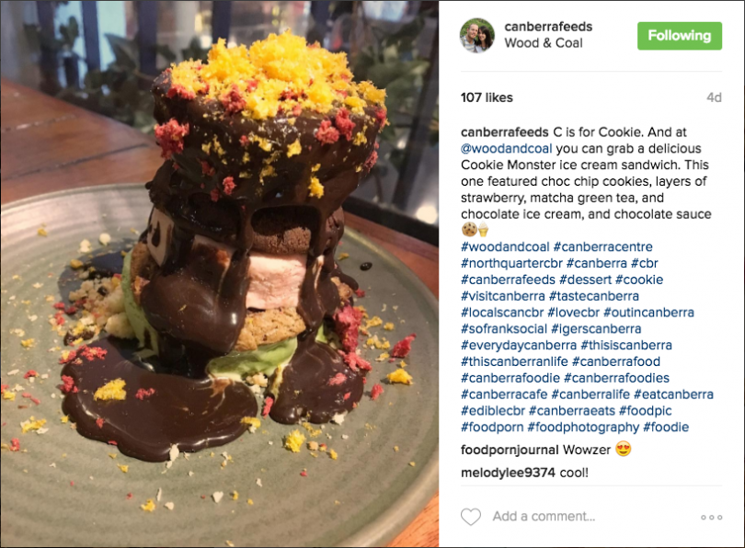Open the #foodphotography hashtag
This screenshot has height=548, width=745.
(x=583, y=428)
